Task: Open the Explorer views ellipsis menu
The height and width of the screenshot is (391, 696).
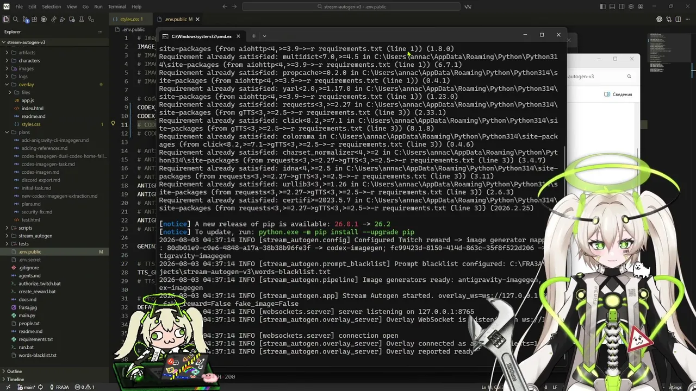Action: click(x=100, y=31)
